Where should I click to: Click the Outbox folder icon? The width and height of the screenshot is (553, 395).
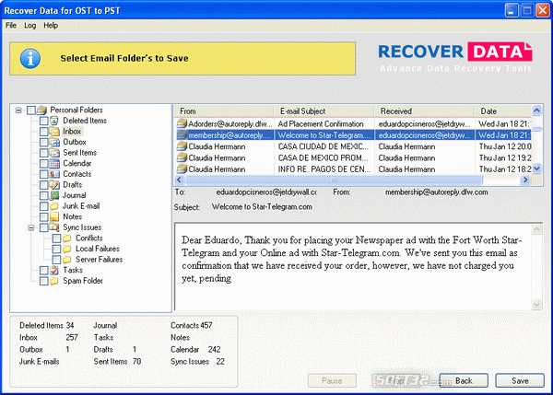point(54,142)
